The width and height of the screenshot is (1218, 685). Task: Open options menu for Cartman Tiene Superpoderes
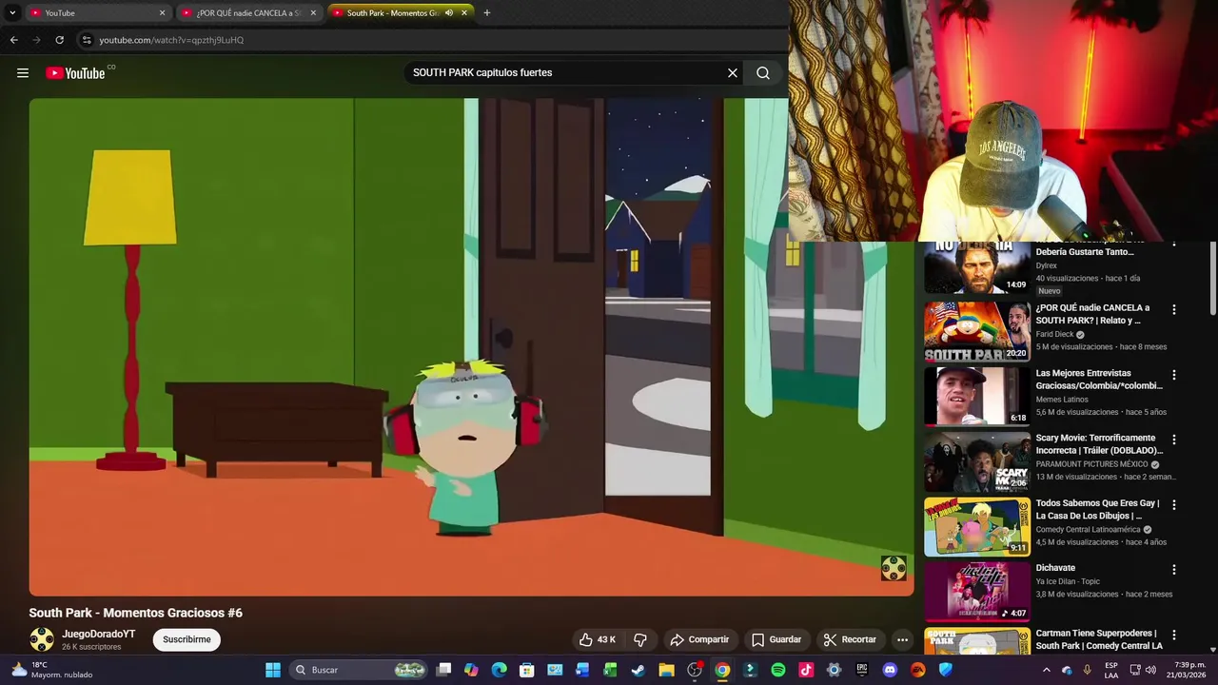point(1174,635)
